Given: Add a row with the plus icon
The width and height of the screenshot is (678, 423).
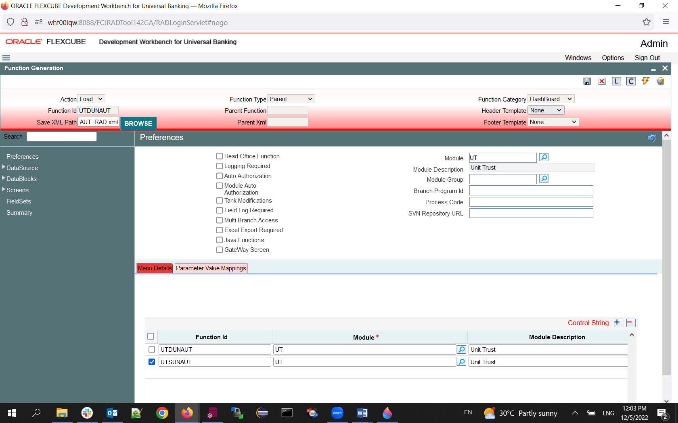Looking at the screenshot, I should click(x=618, y=323).
